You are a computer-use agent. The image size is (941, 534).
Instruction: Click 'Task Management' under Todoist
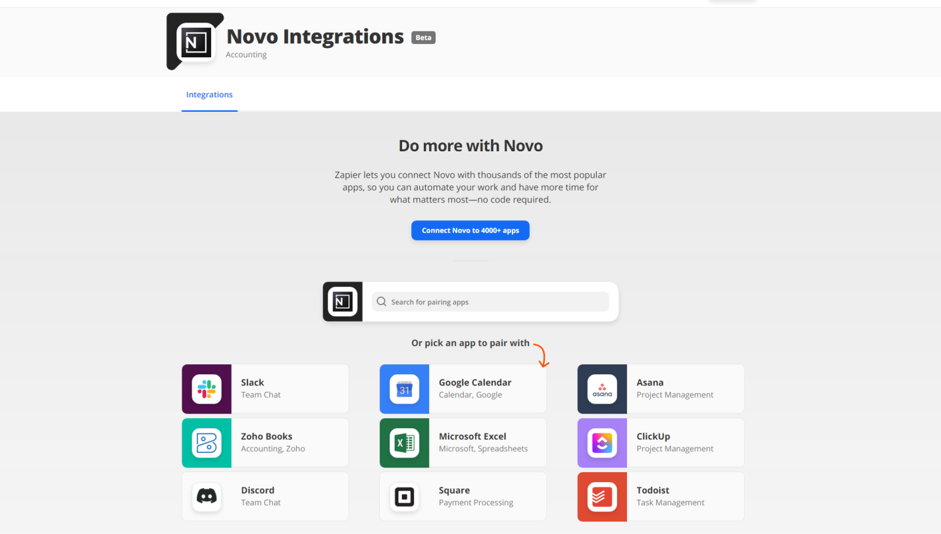click(x=671, y=502)
